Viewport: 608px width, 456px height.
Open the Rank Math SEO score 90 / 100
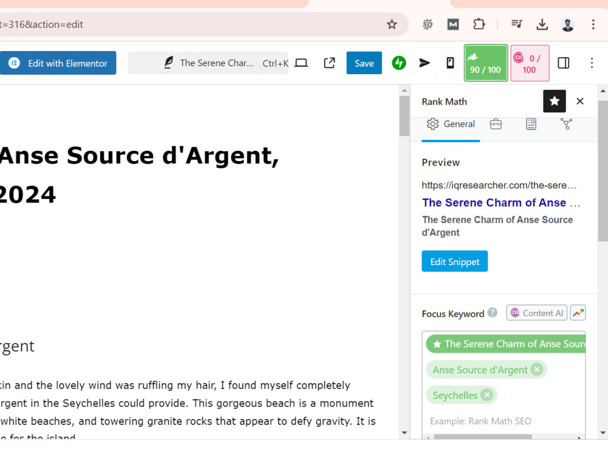tap(486, 63)
